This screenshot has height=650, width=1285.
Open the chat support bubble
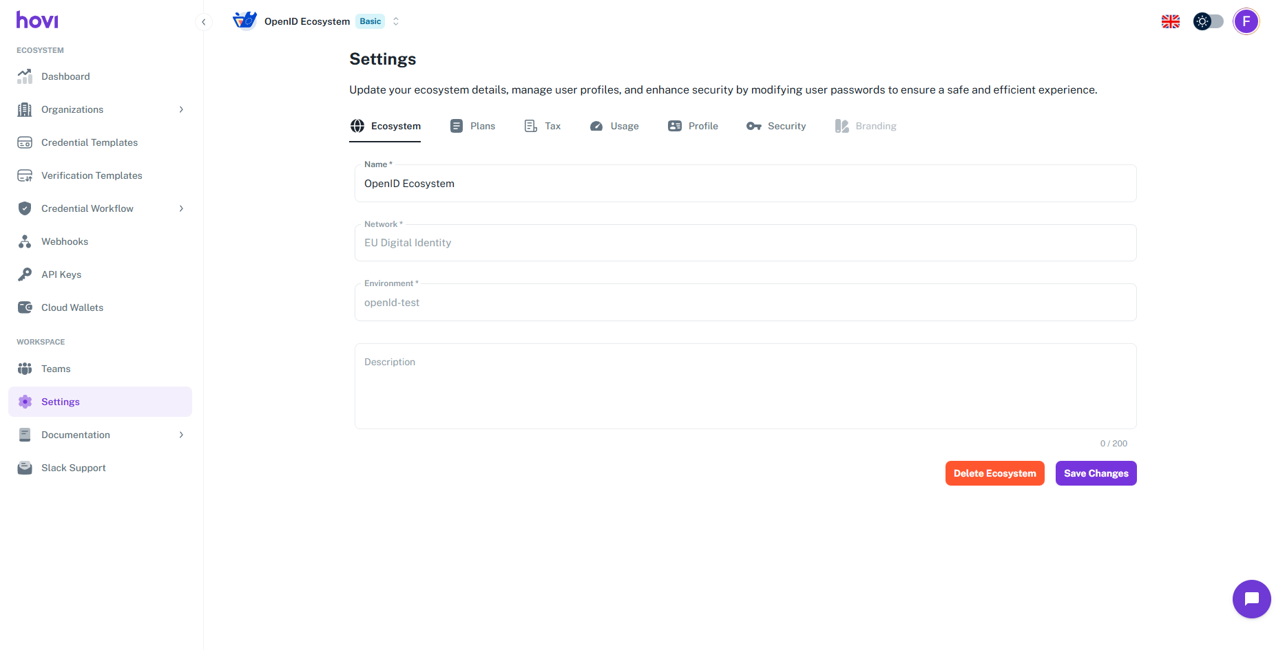(x=1251, y=599)
